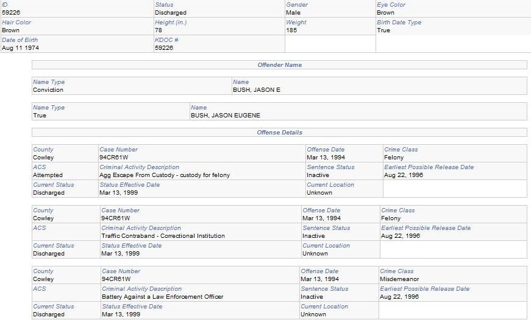The width and height of the screenshot is (531, 320).
Task: Select the Hair Color value Brown
Action: click(x=11, y=30)
